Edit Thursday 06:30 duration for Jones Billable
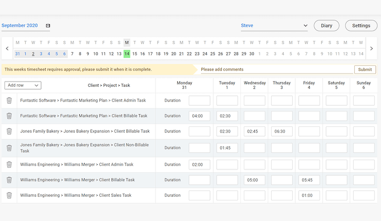The image size is (381, 221). [282, 131]
